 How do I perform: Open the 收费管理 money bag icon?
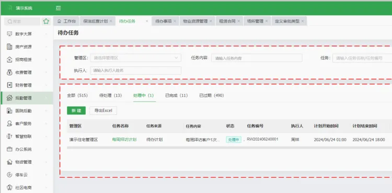coord(9,72)
